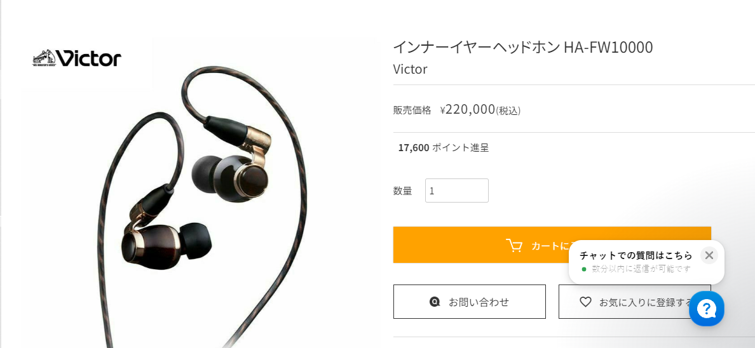Click the 17,600 ポイント進呈 points text
This screenshot has height=348, width=755.
444,148
